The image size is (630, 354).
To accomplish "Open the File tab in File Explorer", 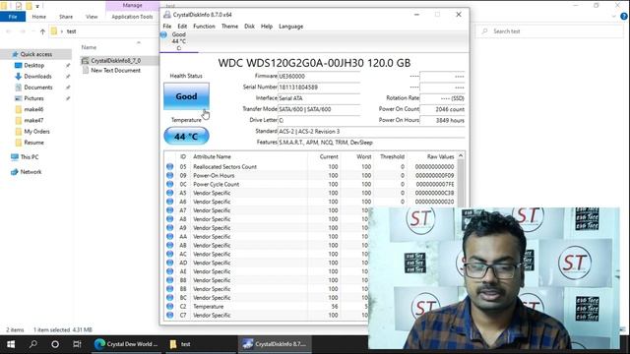I will coord(13,17).
